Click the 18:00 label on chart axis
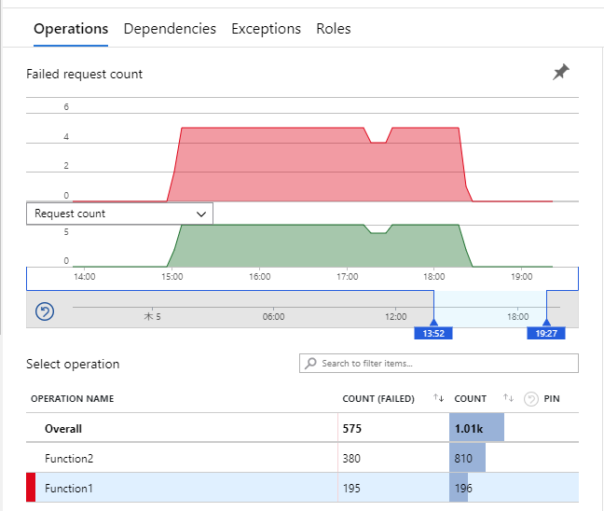Viewport: 604px width, 511px height. pyautogui.click(x=434, y=276)
